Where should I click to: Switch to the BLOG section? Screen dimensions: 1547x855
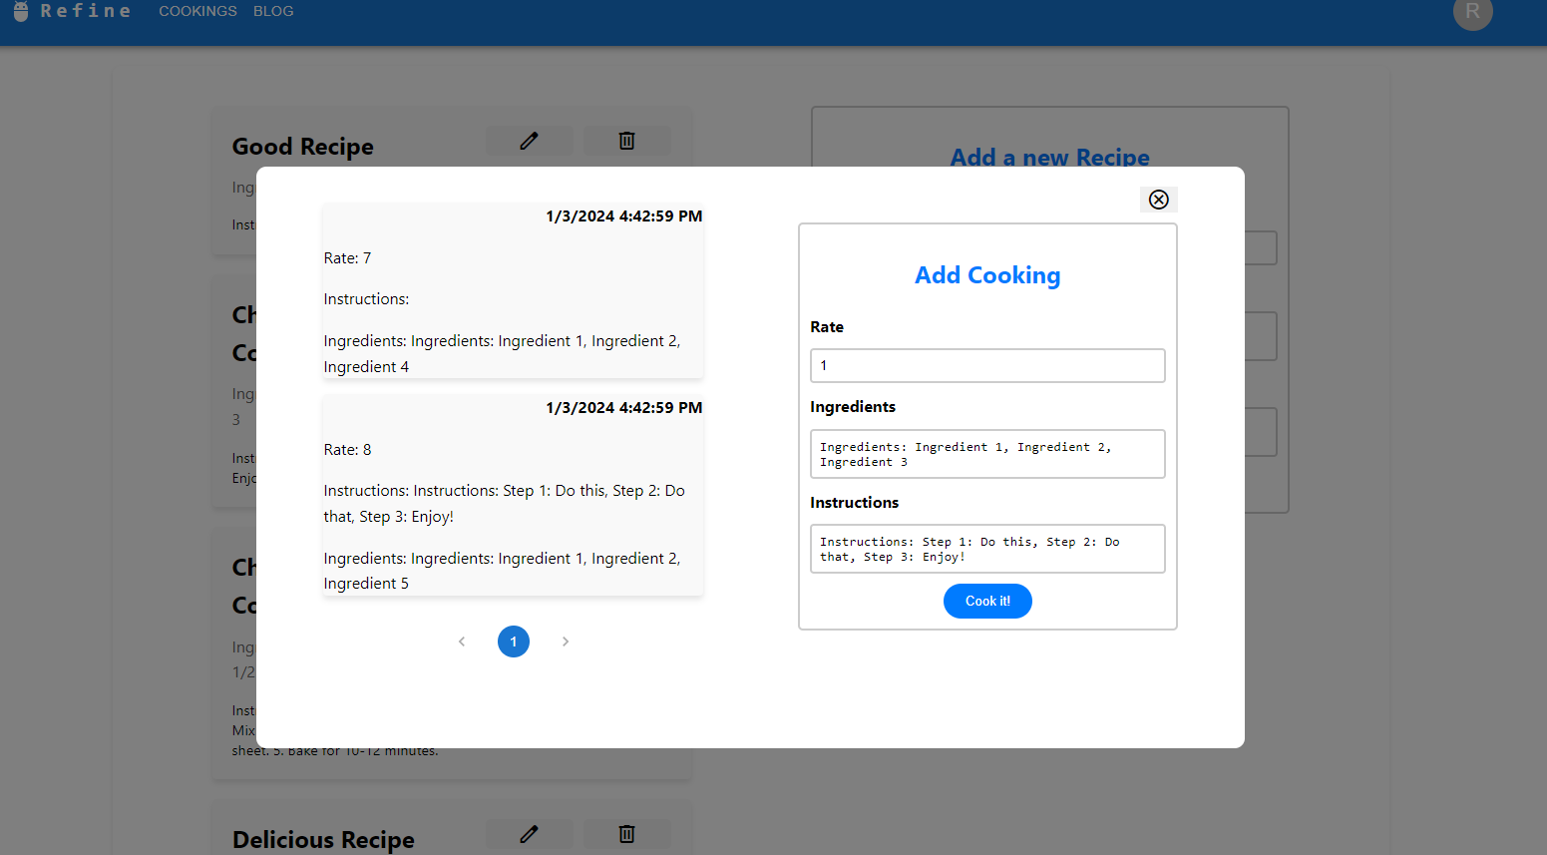coord(273,11)
